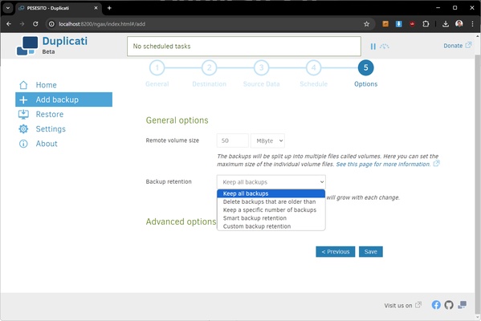Click the Restore download icon
This screenshot has width=481, height=321.
coord(23,115)
